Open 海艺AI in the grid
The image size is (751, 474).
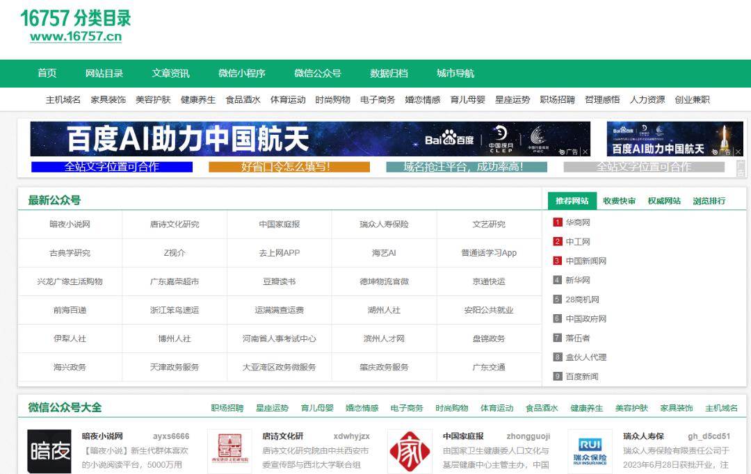point(384,253)
